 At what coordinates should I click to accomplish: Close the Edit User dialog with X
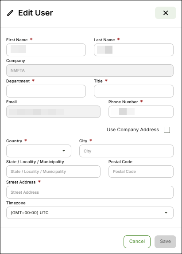coord(166,13)
